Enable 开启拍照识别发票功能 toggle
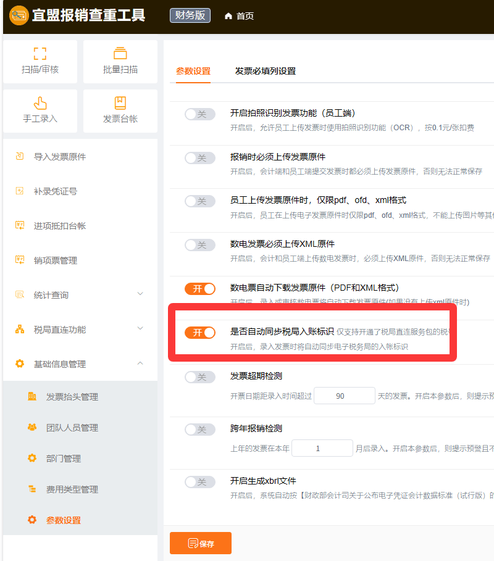Screen dimensions: 494x561 [x=200, y=114]
